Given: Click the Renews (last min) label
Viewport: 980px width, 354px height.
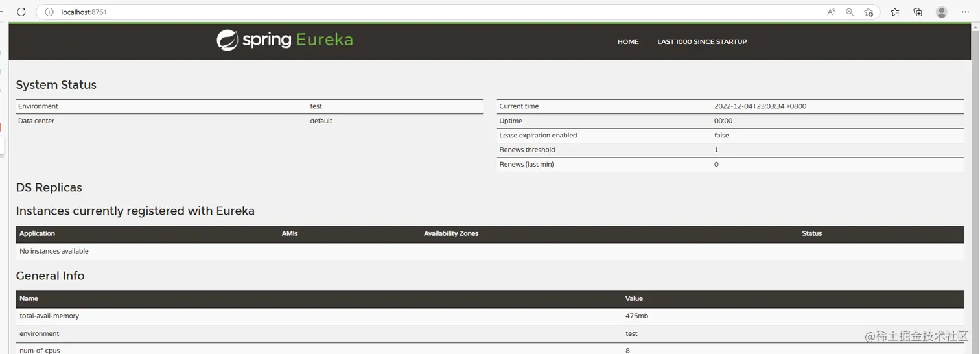Looking at the screenshot, I should click(x=526, y=165).
